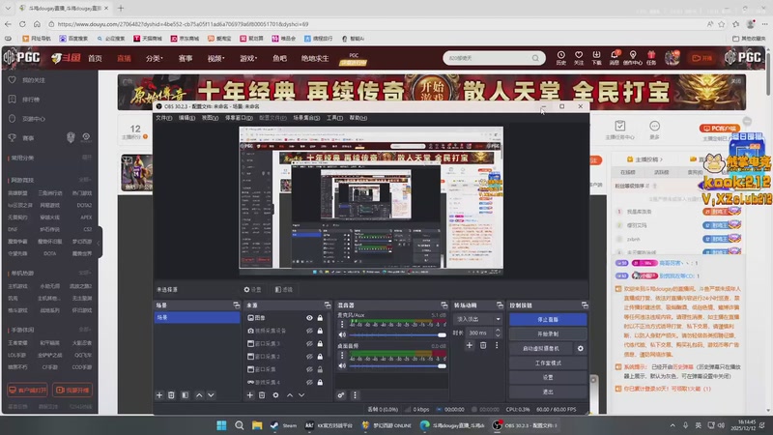Open mixer bottom three-dot menu
Image resolution: width=773 pixels, height=435 pixels.
(x=355, y=395)
